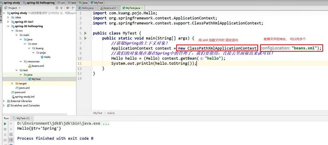This screenshot has width=328, height=145.
Task: Expand the .idea folder
Action: point(8,17)
